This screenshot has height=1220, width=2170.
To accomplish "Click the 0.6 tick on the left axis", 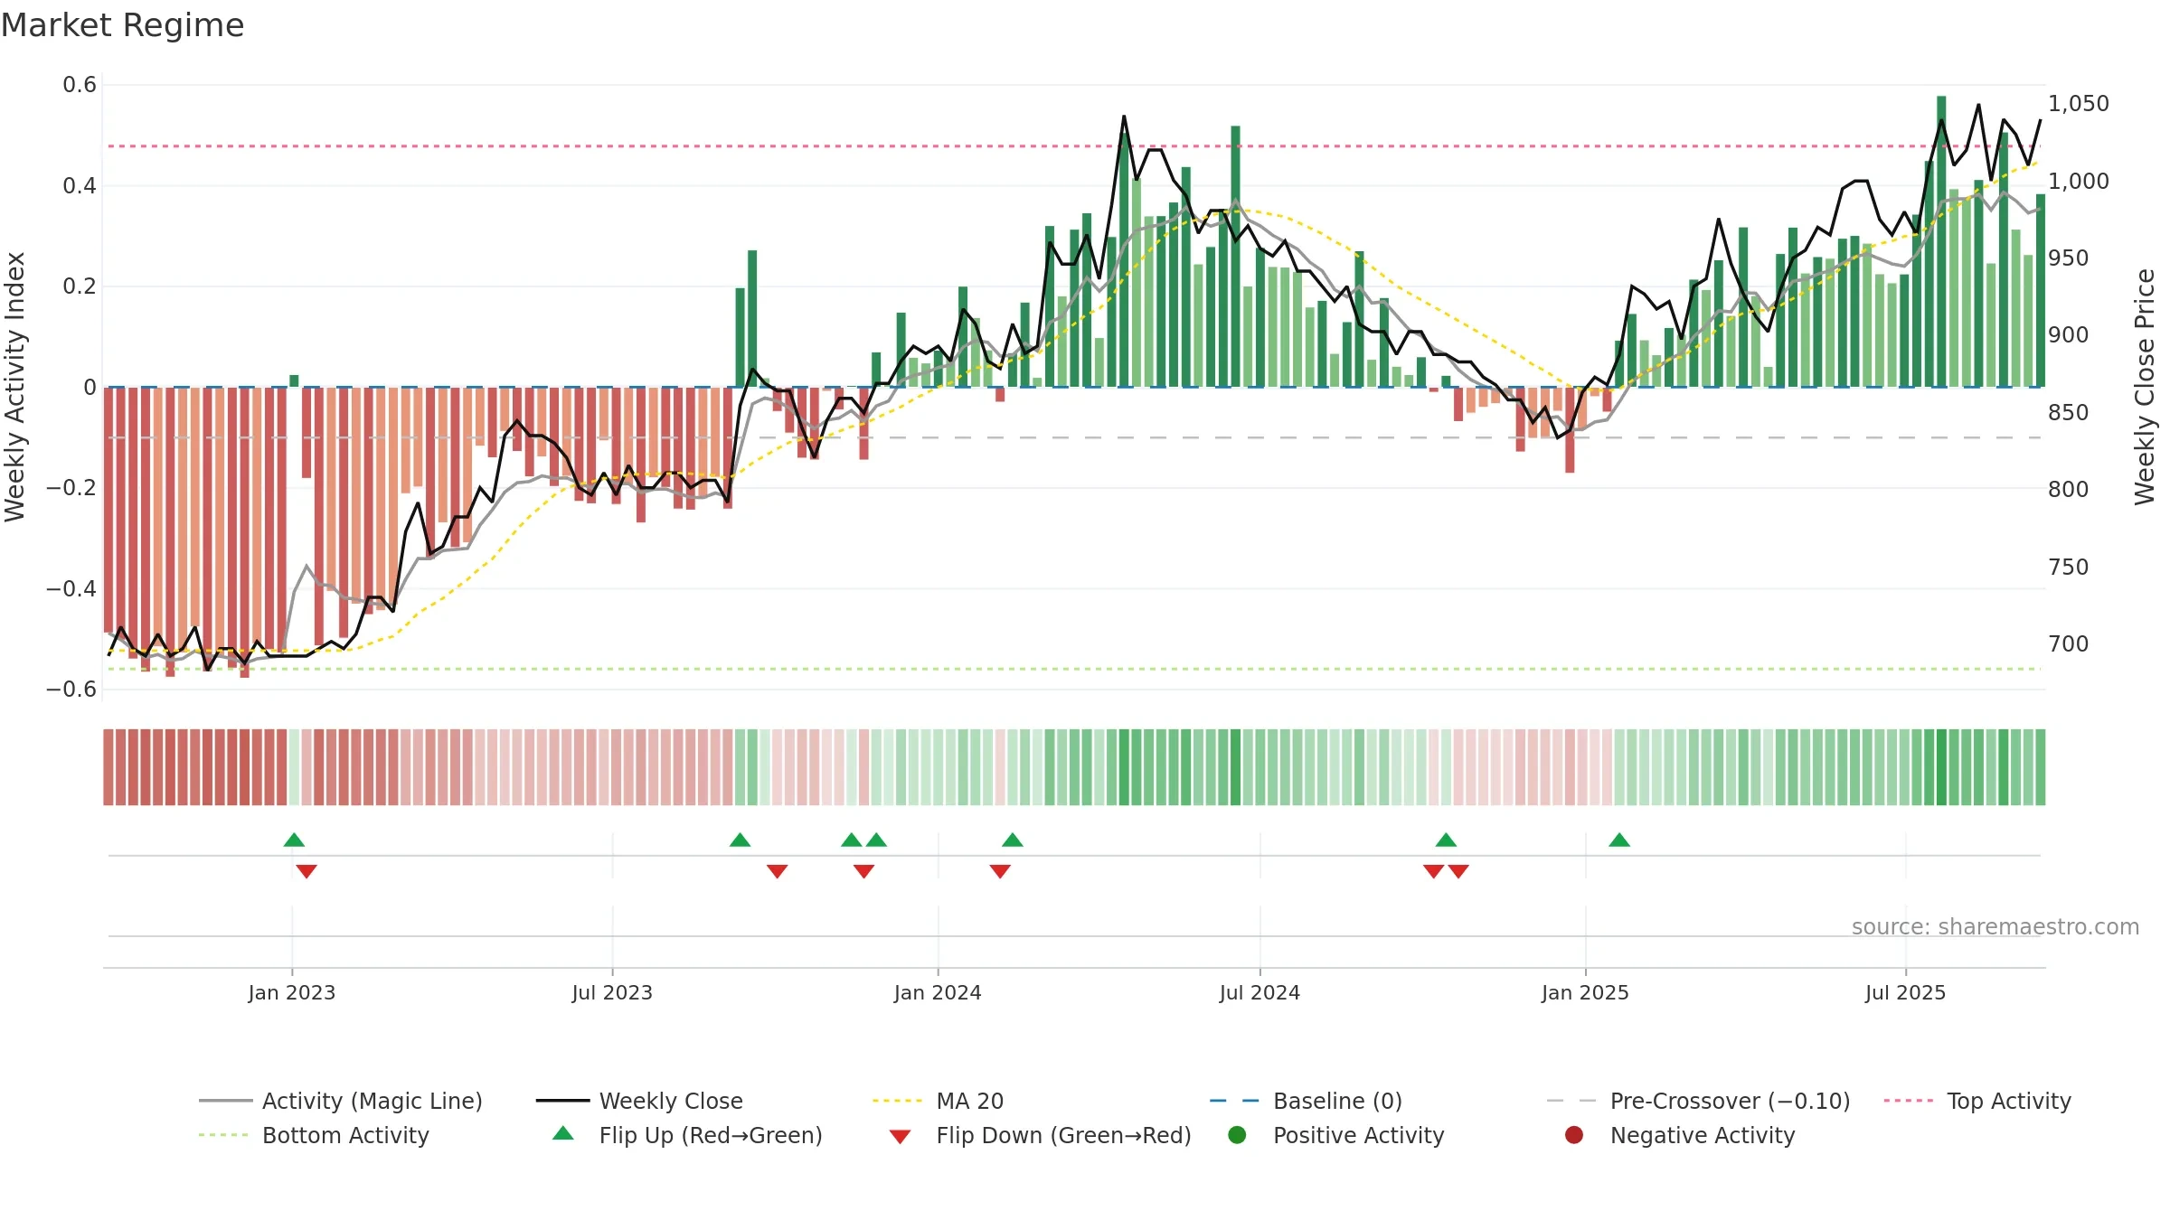I will [80, 85].
